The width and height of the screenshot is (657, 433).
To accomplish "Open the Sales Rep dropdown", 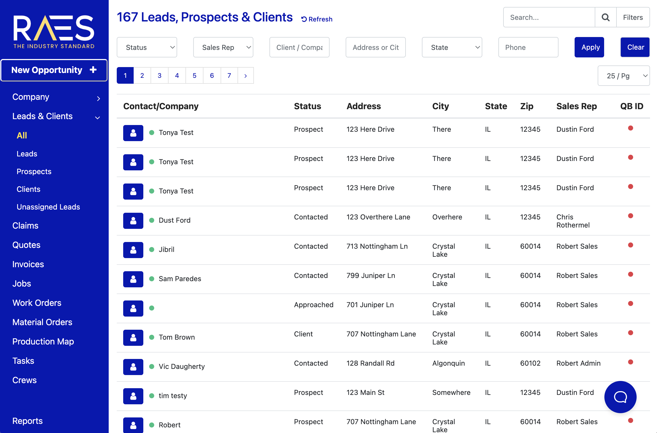I will coord(223,47).
